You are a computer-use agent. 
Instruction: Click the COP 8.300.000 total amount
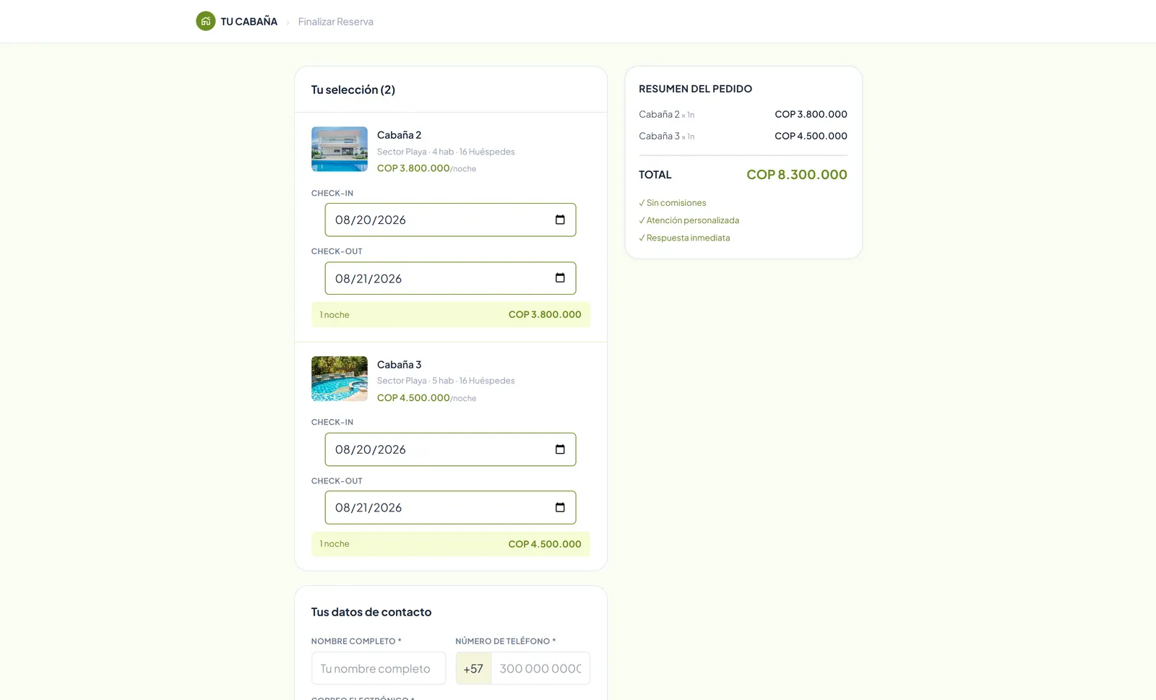tap(797, 175)
